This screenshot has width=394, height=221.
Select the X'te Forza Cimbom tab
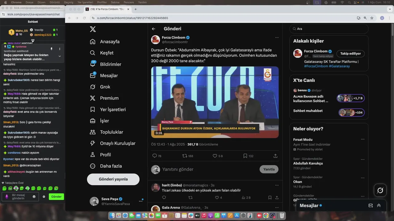click(x=107, y=9)
